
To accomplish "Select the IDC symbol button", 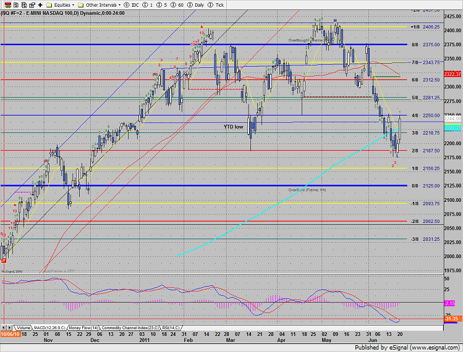I will pos(132,5).
